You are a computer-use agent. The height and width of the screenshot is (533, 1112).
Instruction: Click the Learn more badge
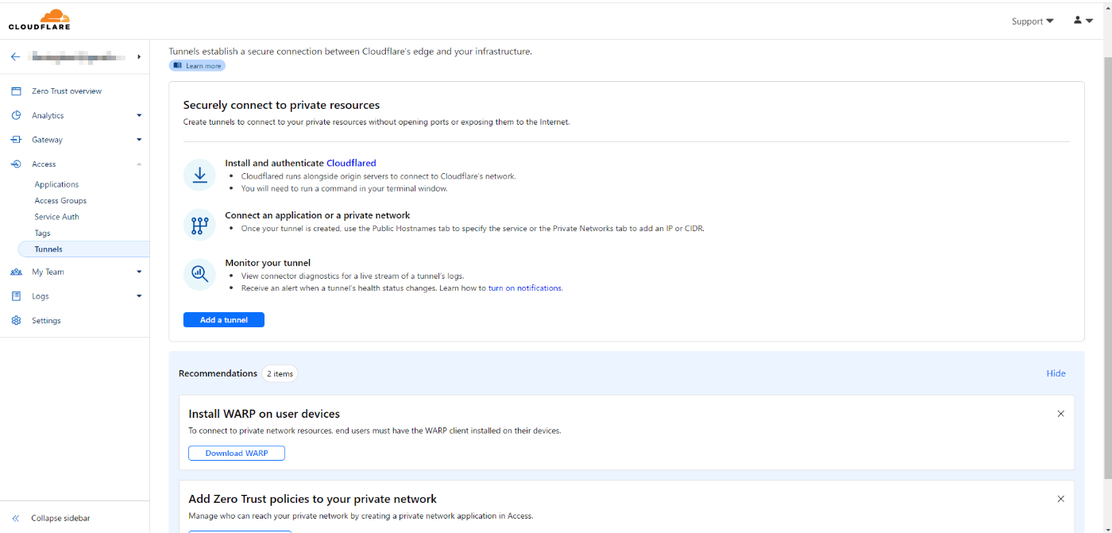tap(197, 66)
